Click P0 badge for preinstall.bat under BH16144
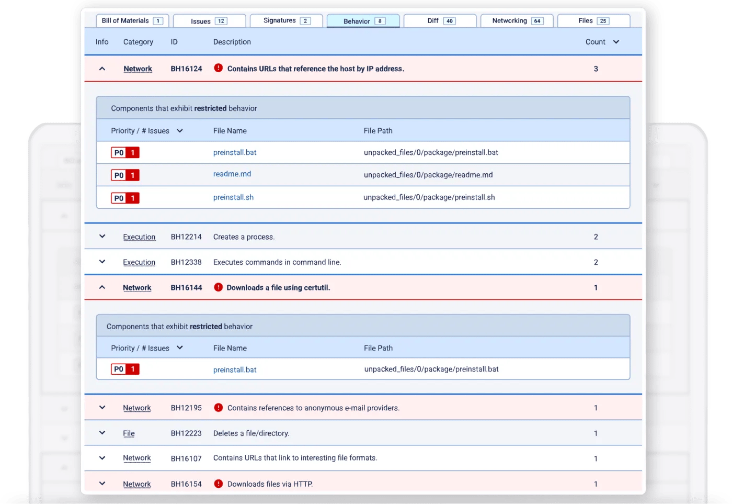This screenshot has height=504, width=732. click(x=125, y=369)
